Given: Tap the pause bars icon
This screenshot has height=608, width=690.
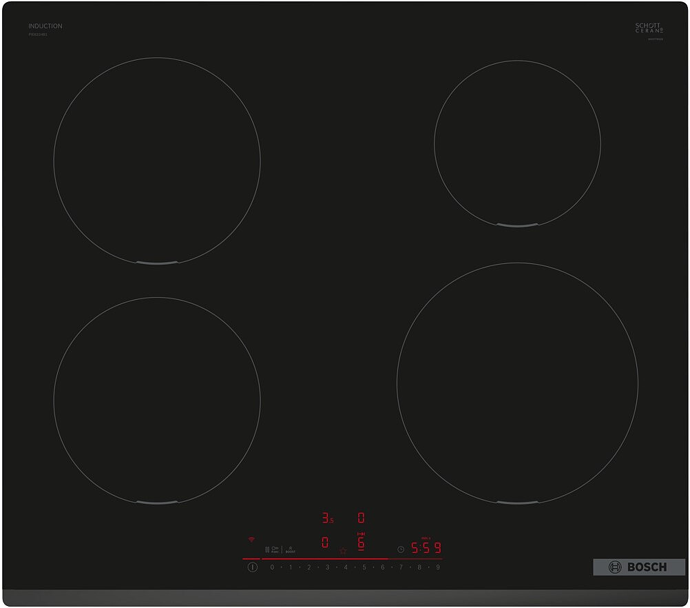Looking at the screenshot, I should 266,550.
